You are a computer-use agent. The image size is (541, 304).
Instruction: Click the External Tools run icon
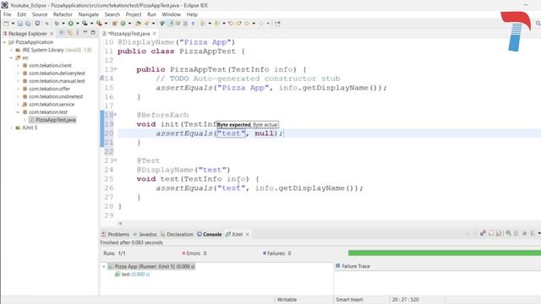click(x=99, y=24)
